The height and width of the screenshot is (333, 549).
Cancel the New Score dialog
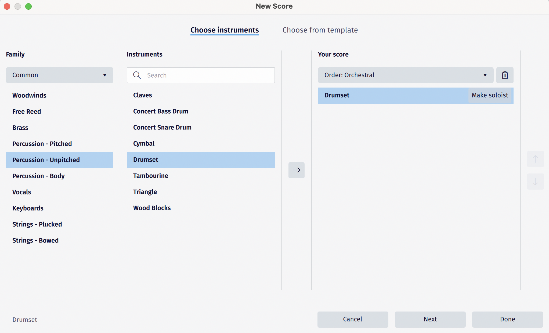click(x=353, y=319)
